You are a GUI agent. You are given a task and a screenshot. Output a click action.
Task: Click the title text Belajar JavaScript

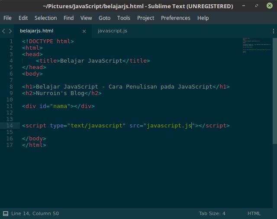[91, 61]
